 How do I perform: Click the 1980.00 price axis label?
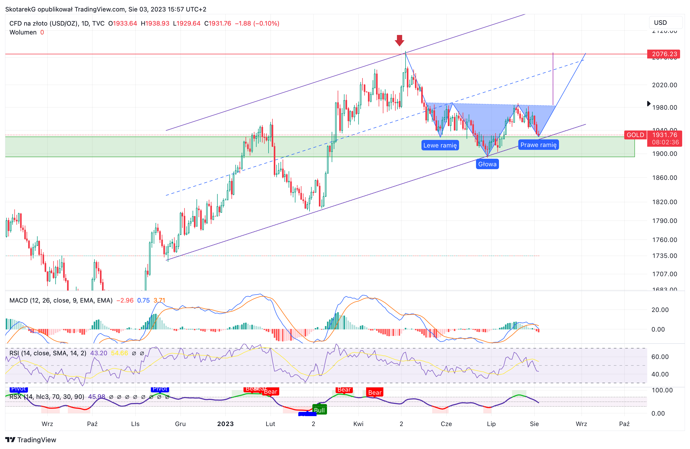tap(664, 107)
